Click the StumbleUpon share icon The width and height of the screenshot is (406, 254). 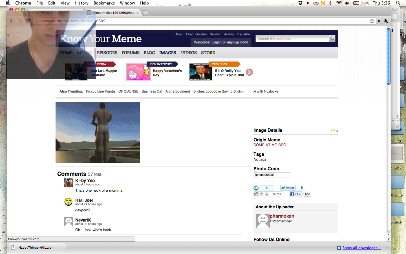[256, 188]
